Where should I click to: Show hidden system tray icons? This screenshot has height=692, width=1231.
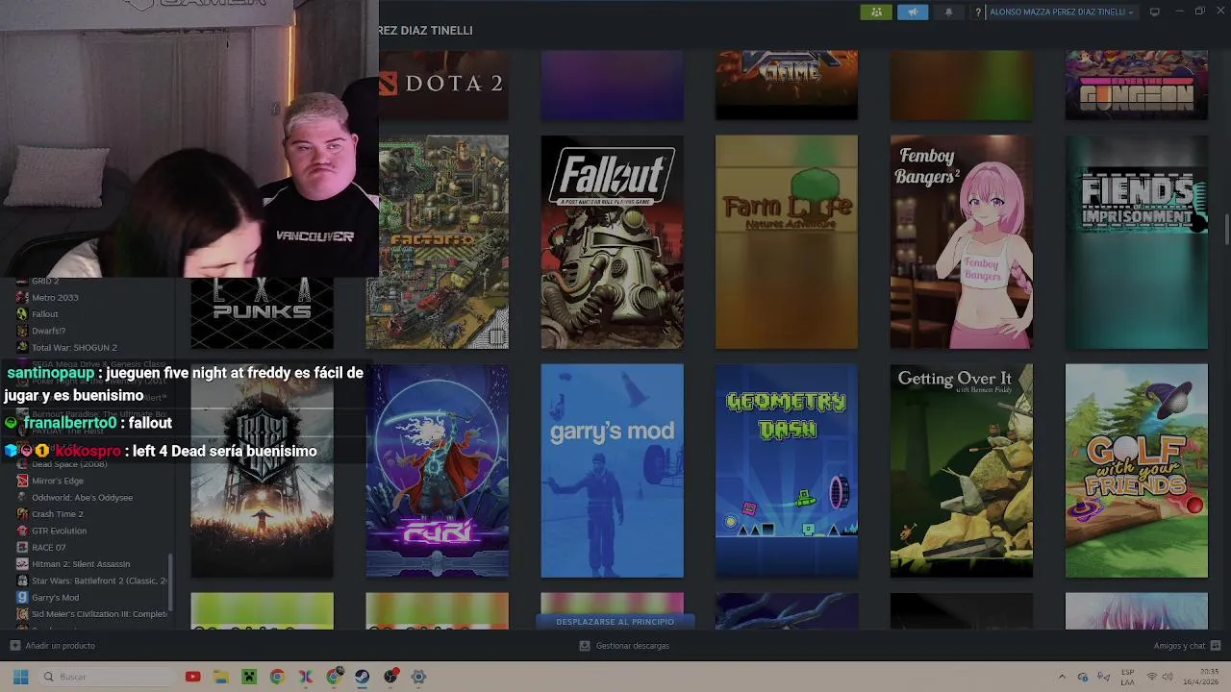point(1062,677)
